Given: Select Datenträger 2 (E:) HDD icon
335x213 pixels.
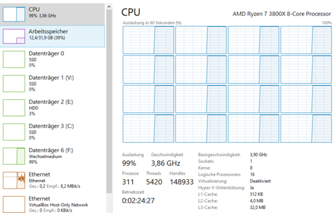Looking at the screenshot, I should pos(14,108).
